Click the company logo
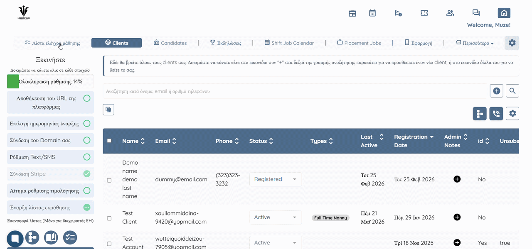 click(24, 13)
